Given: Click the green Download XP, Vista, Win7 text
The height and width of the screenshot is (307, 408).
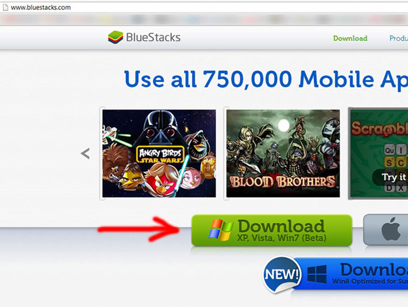Looking at the screenshot, I should click(x=281, y=230).
